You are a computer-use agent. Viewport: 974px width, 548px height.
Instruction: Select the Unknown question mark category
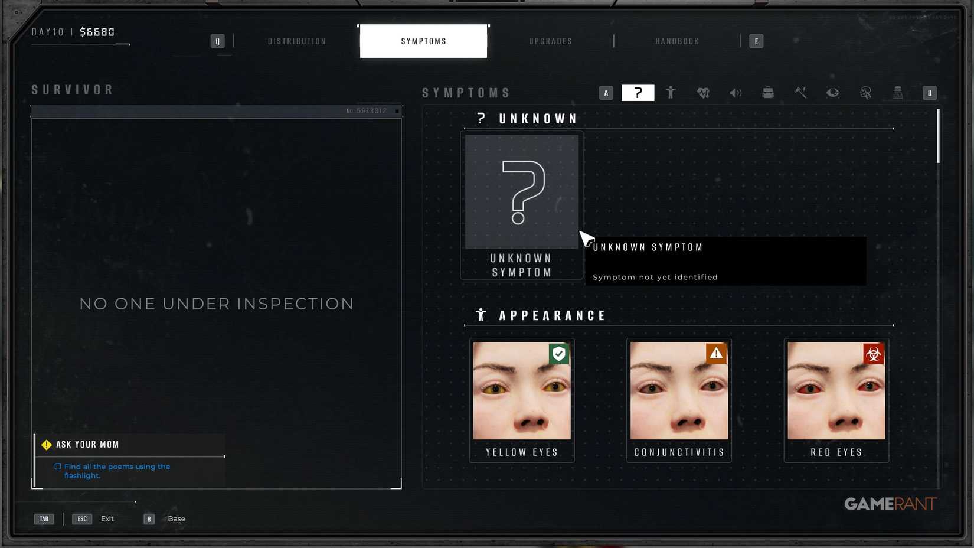pyautogui.click(x=638, y=93)
